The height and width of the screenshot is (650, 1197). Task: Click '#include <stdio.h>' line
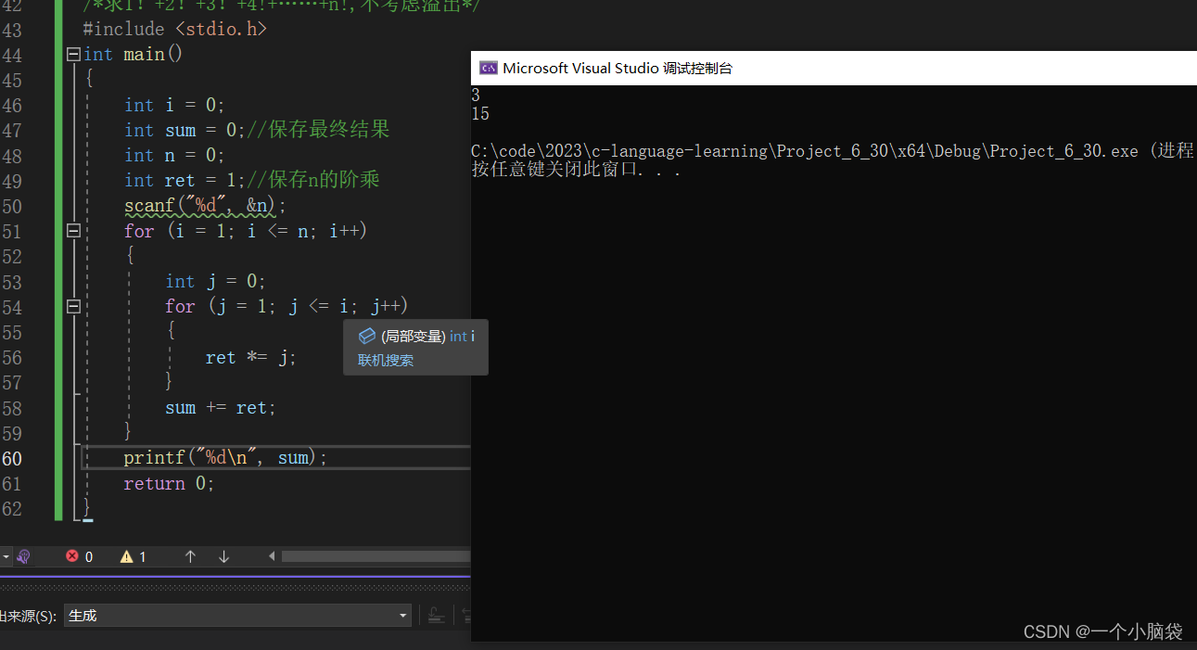pos(174,30)
